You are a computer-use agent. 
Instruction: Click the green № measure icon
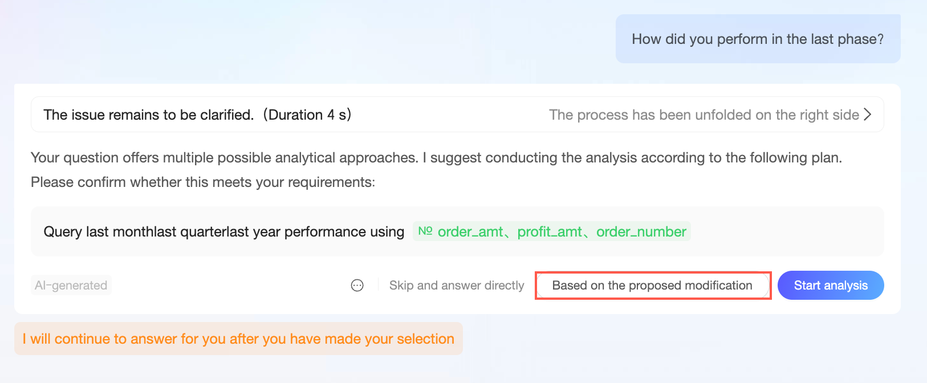coord(425,231)
